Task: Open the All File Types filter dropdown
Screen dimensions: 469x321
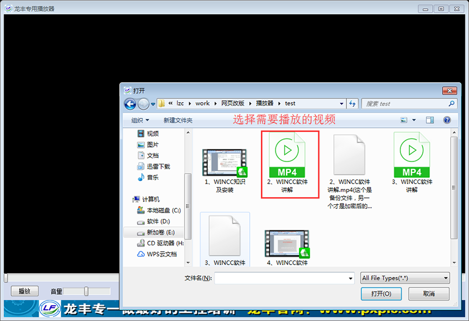Action: point(405,278)
